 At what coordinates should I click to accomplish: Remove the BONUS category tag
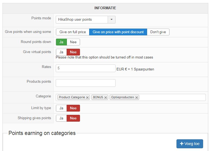click(106, 97)
